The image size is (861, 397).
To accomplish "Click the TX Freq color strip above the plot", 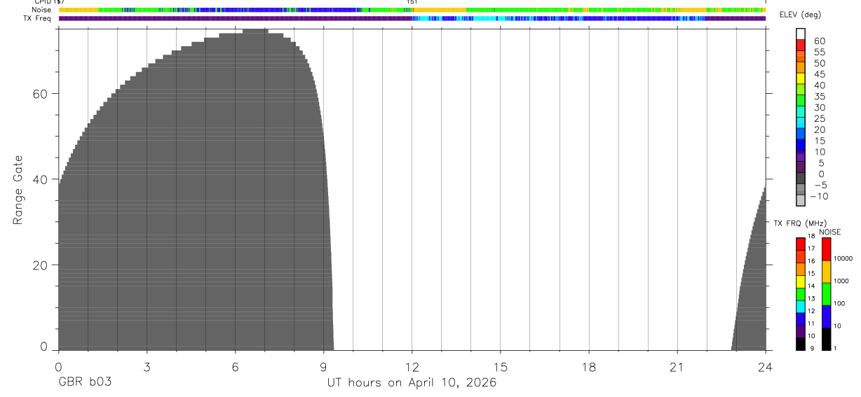I will (412, 18).
